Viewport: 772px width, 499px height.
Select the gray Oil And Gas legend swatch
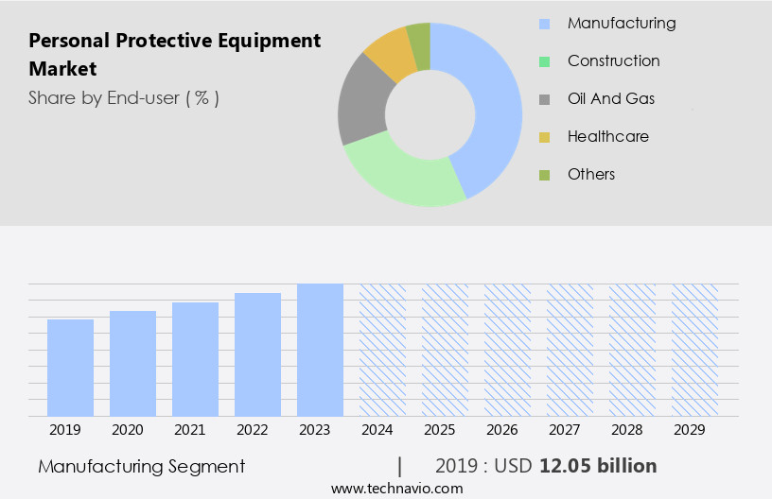pyautogui.click(x=544, y=99)
